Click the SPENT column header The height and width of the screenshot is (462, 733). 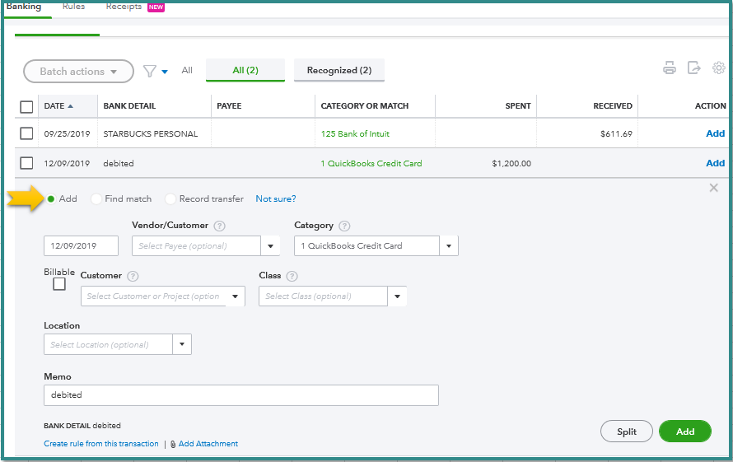coord(518,106)
